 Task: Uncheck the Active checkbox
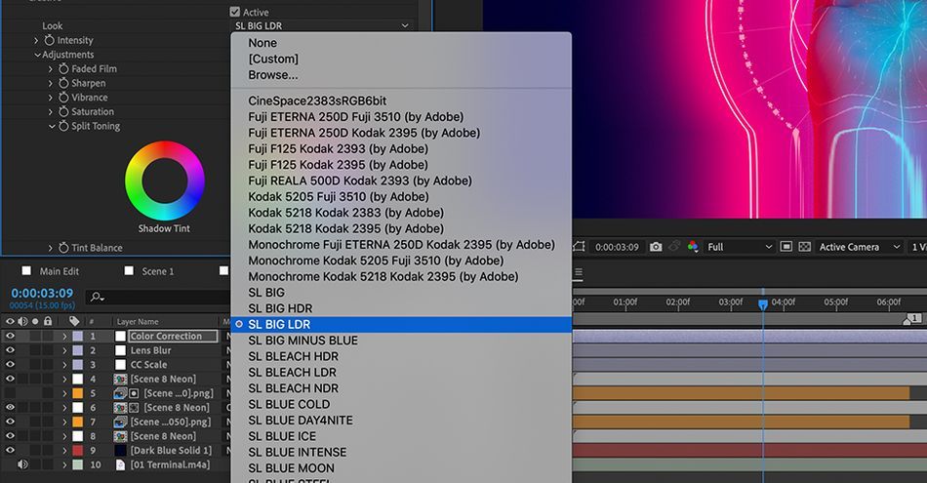pos(235,12)
